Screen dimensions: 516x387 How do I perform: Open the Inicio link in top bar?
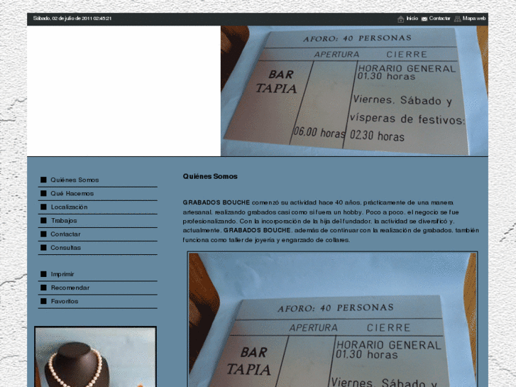click(412, 18)
